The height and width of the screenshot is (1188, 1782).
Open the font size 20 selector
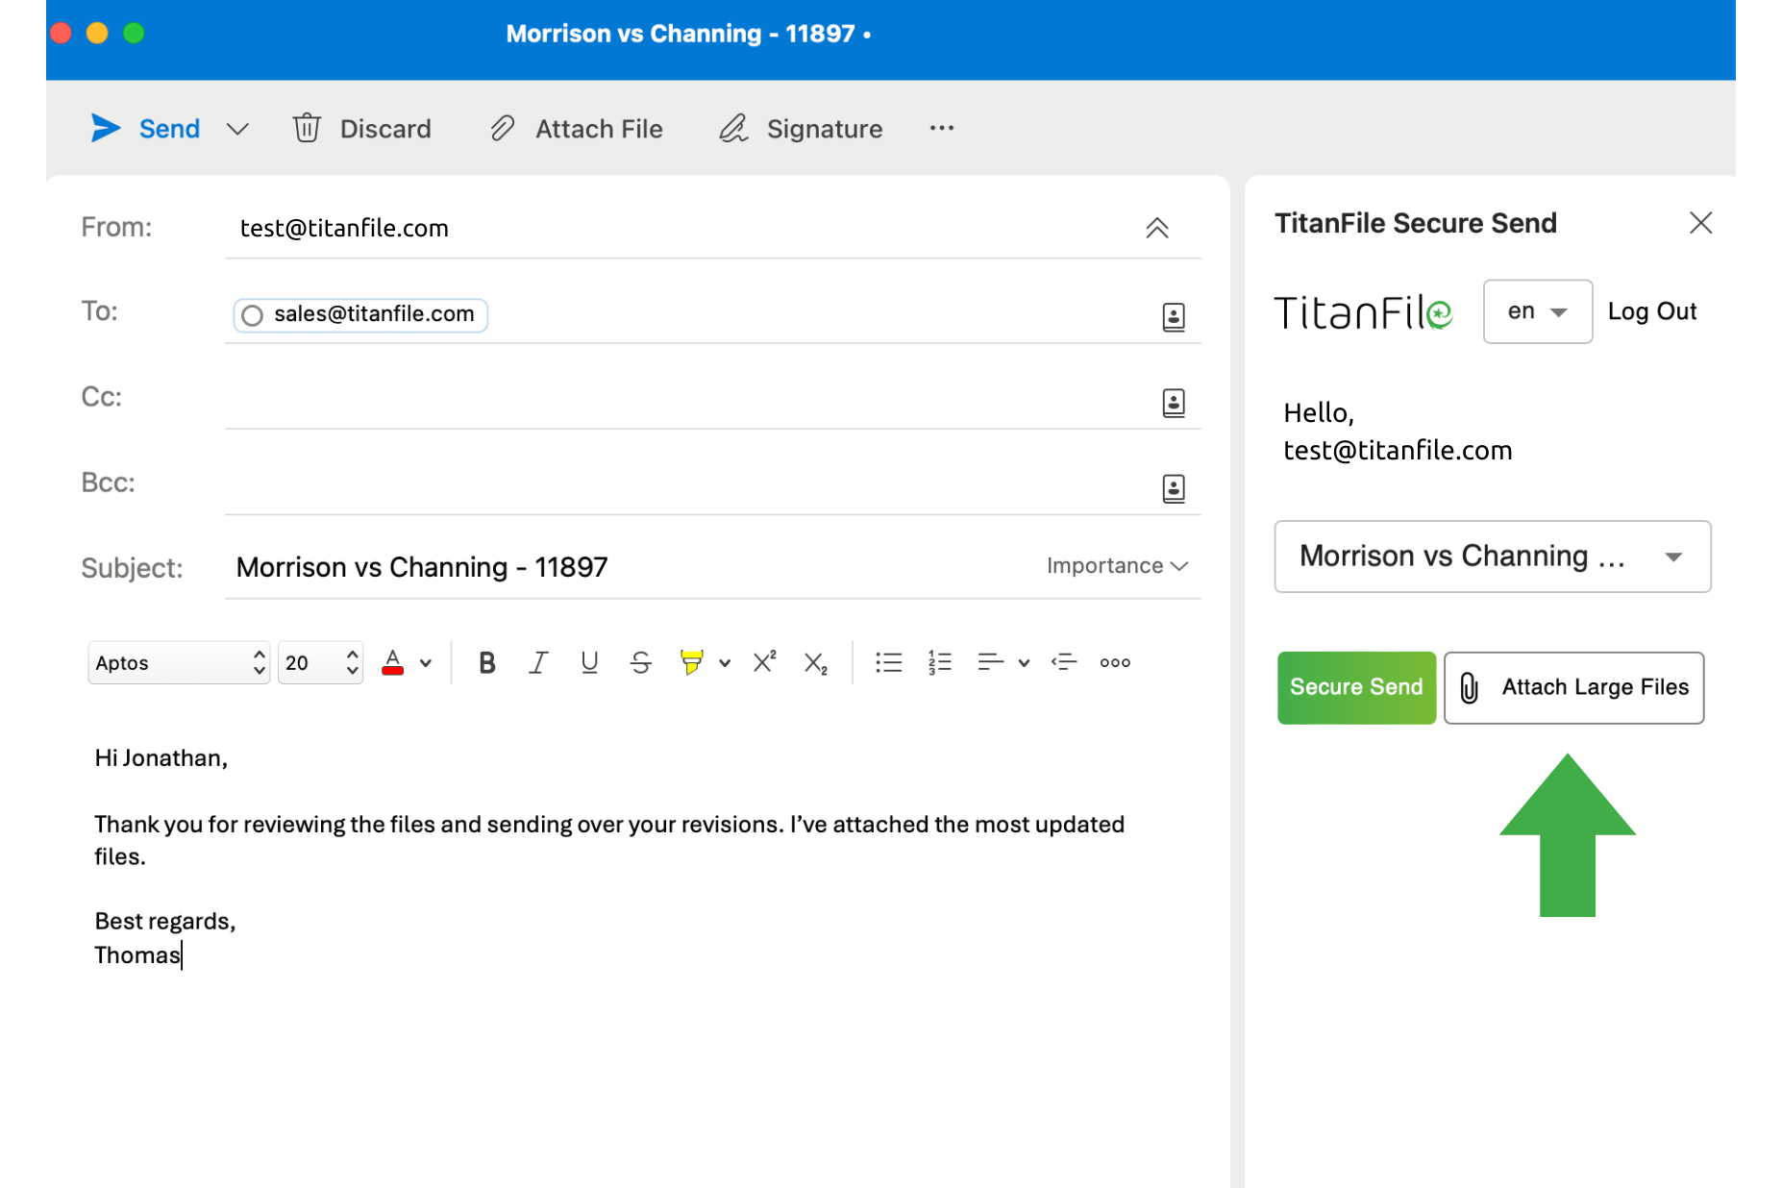(320, 662)
